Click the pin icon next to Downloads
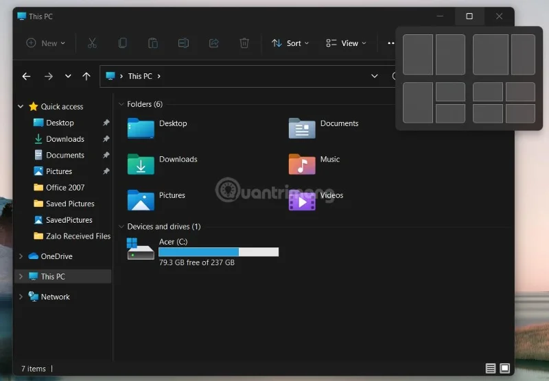The image size is (549, 381). pyautogui.click(x=106, y=139)
